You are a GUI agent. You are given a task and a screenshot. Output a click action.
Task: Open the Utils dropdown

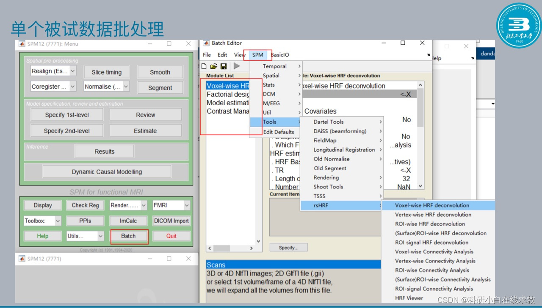85,236
